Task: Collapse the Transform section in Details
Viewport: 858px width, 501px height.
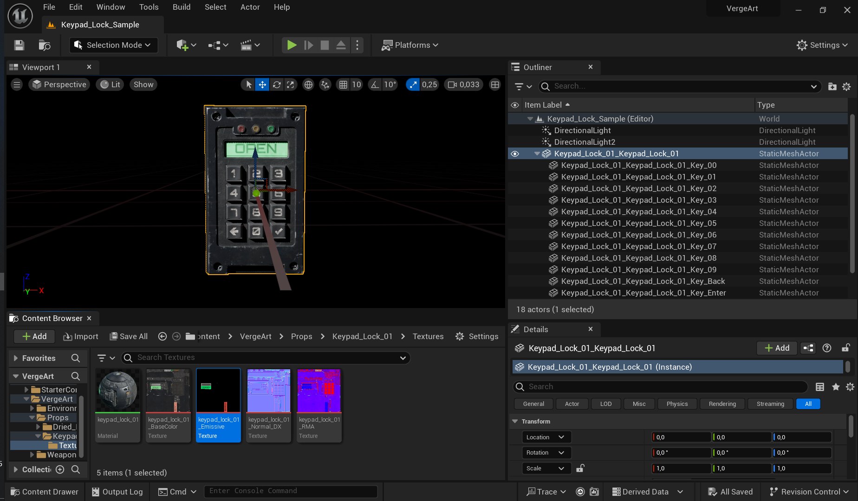Action: (x=515, y=421)
